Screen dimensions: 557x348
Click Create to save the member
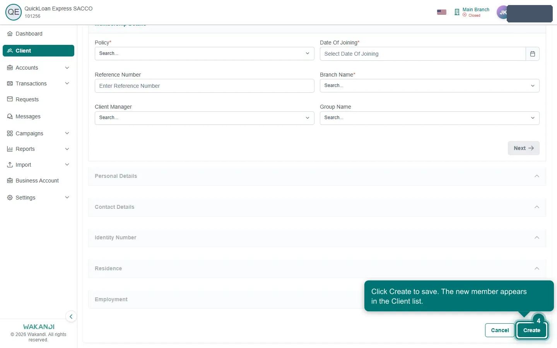531,330
